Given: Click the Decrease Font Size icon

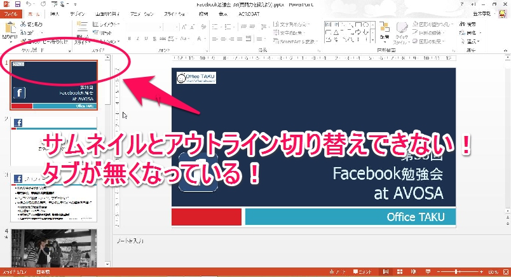Looking at the screenshot, I should [x=193, y=27].
